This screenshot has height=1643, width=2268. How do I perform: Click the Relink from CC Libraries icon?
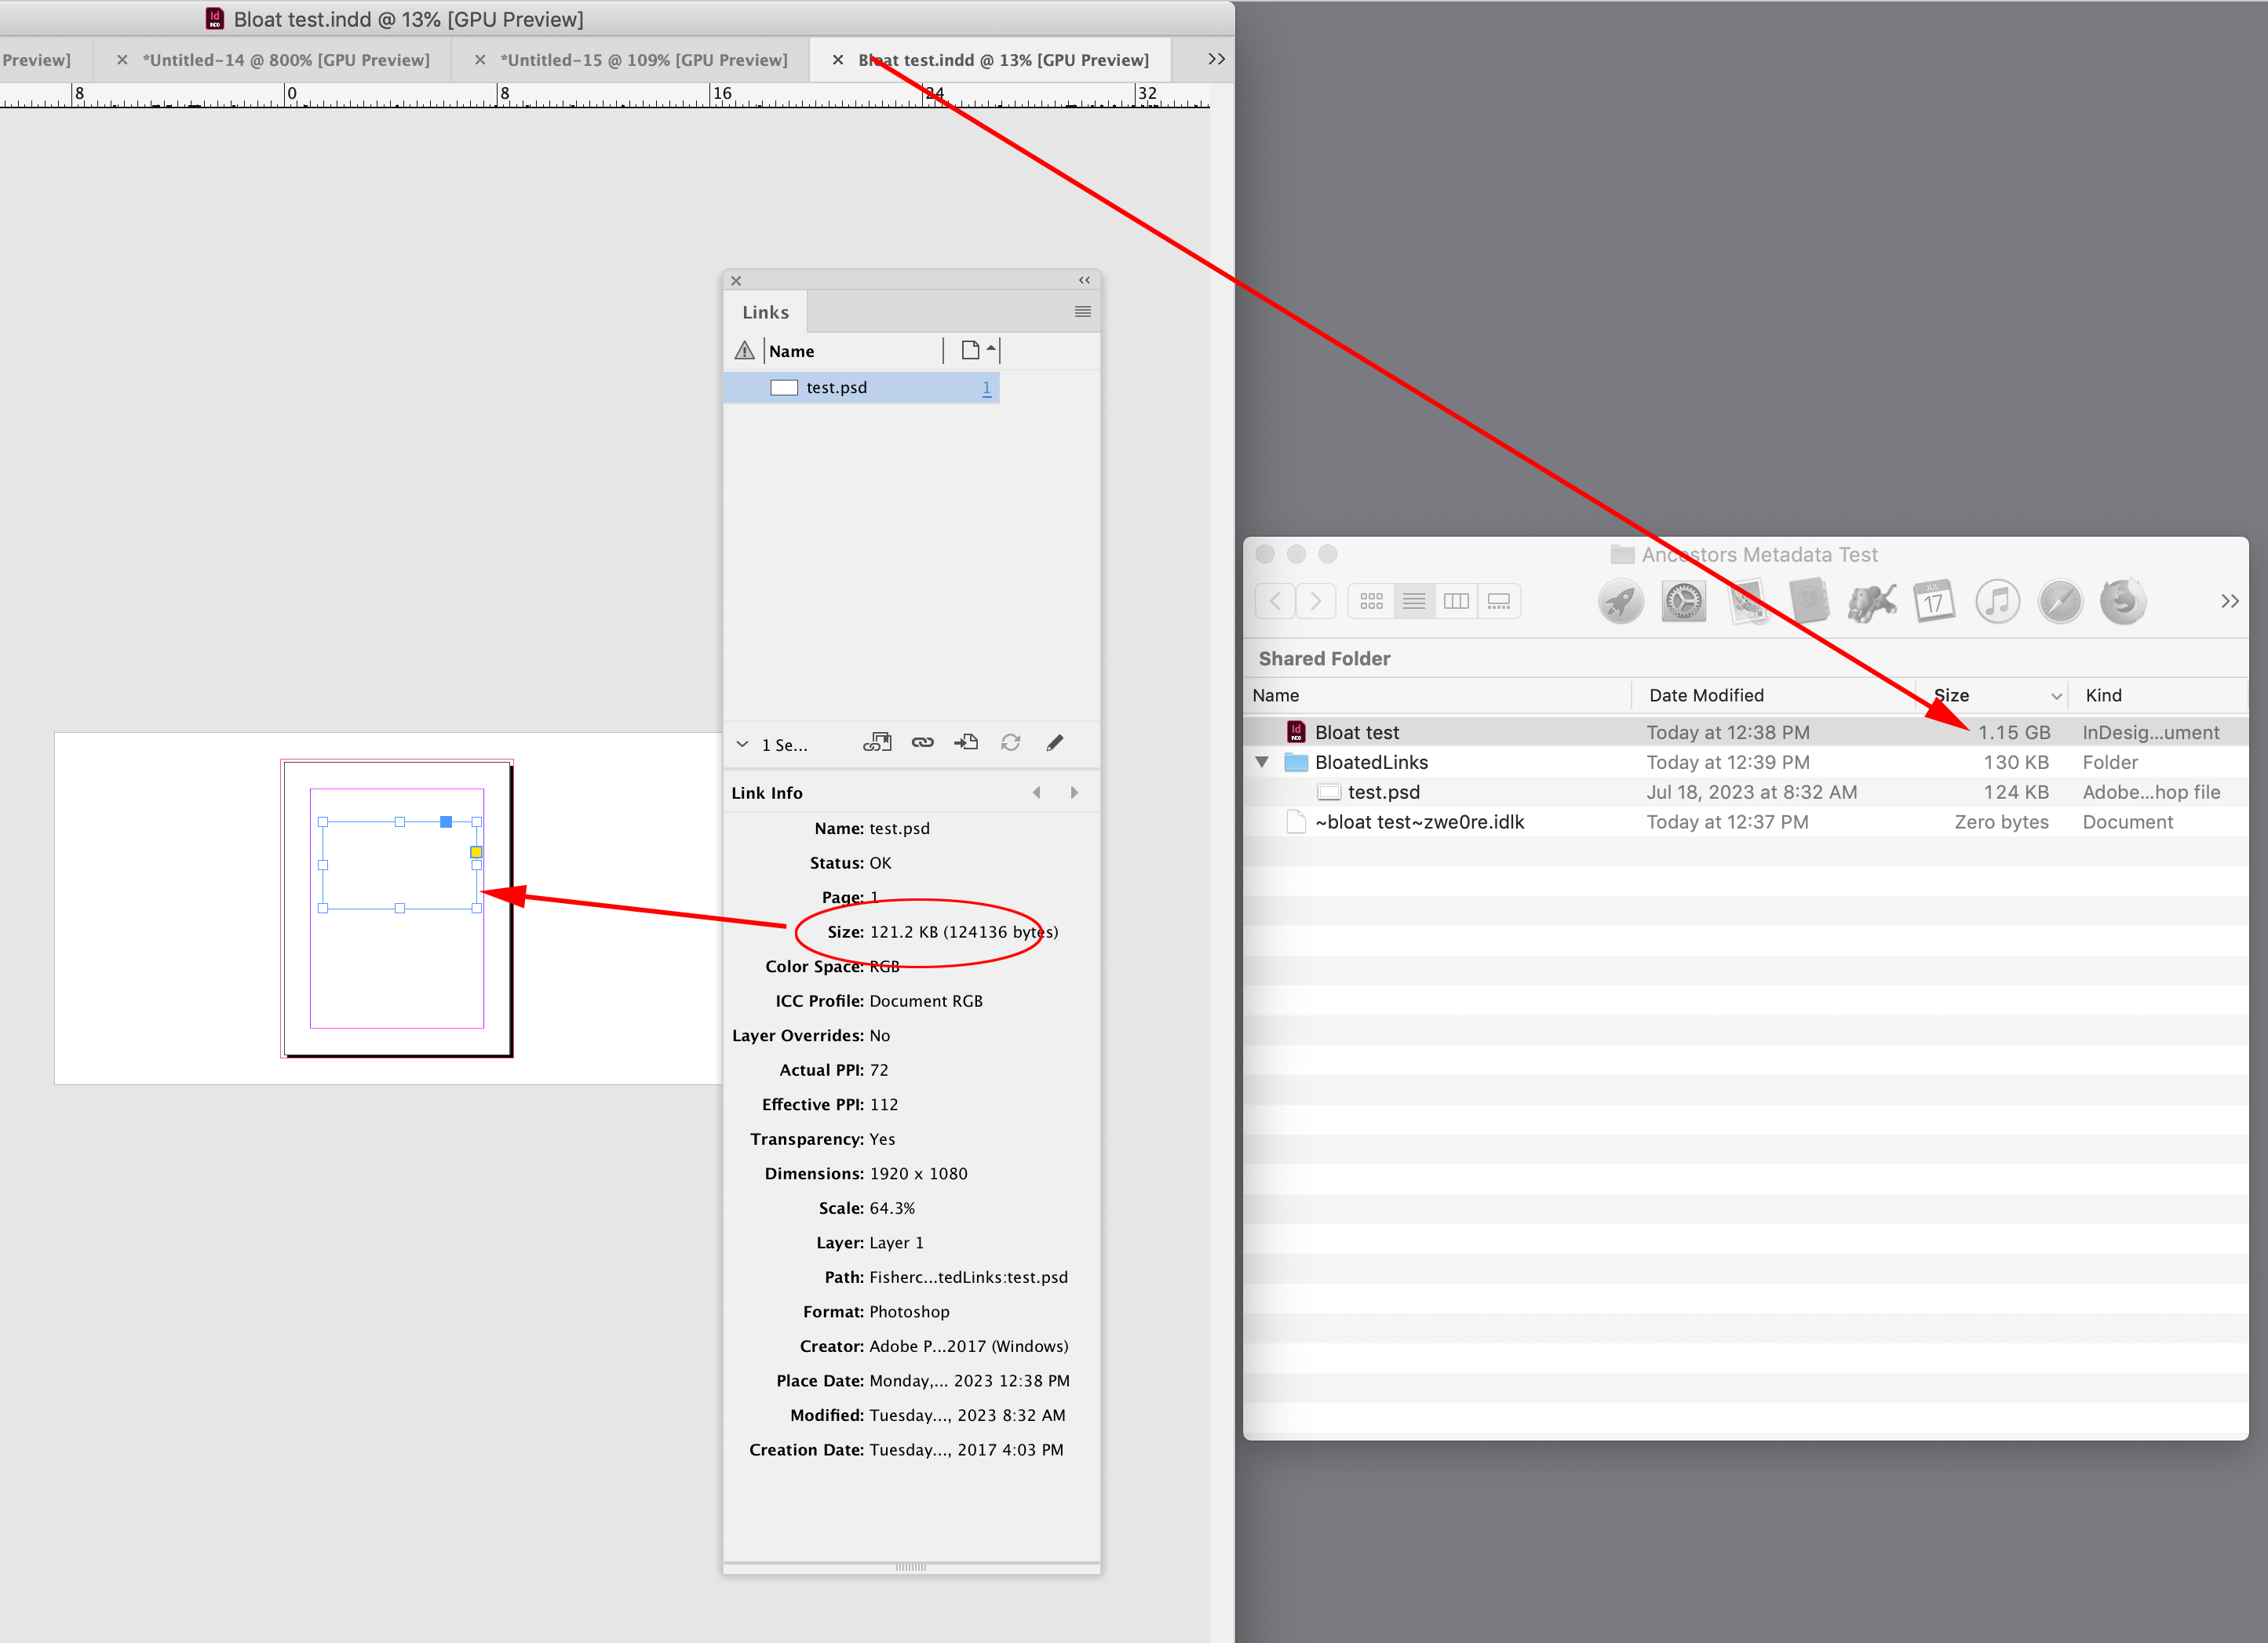[x=878, y=743]
